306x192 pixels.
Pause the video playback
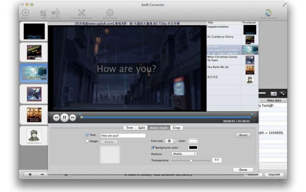click(x=64, y=117)
